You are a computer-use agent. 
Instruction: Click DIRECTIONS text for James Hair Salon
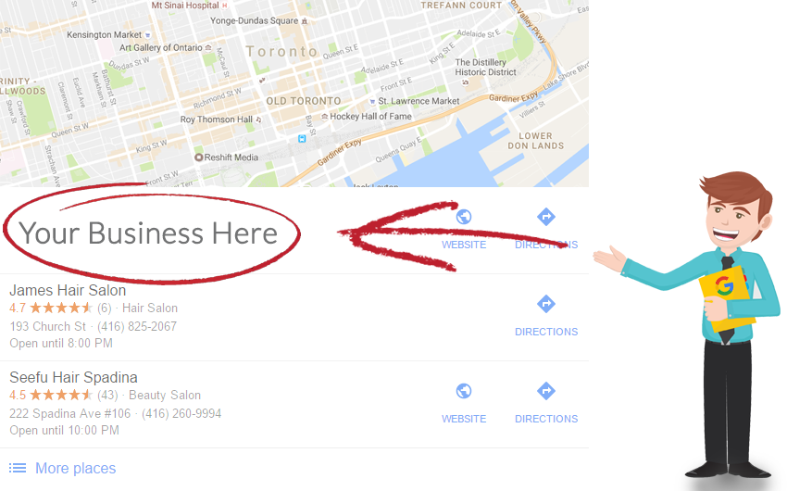546,332
